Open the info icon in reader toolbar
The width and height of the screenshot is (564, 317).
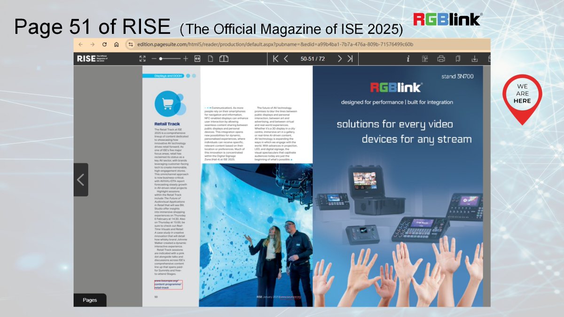pyautogui.click(x=408, y=59)
